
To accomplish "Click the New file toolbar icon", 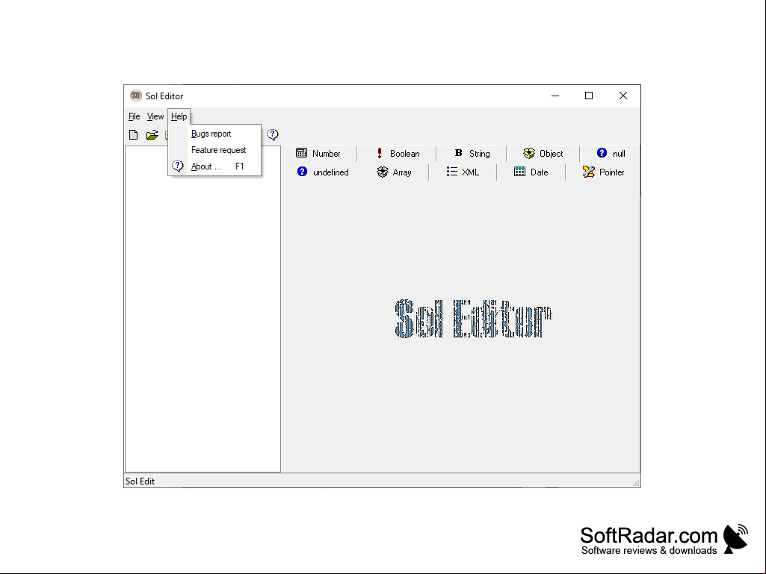I will coord(133,134).
